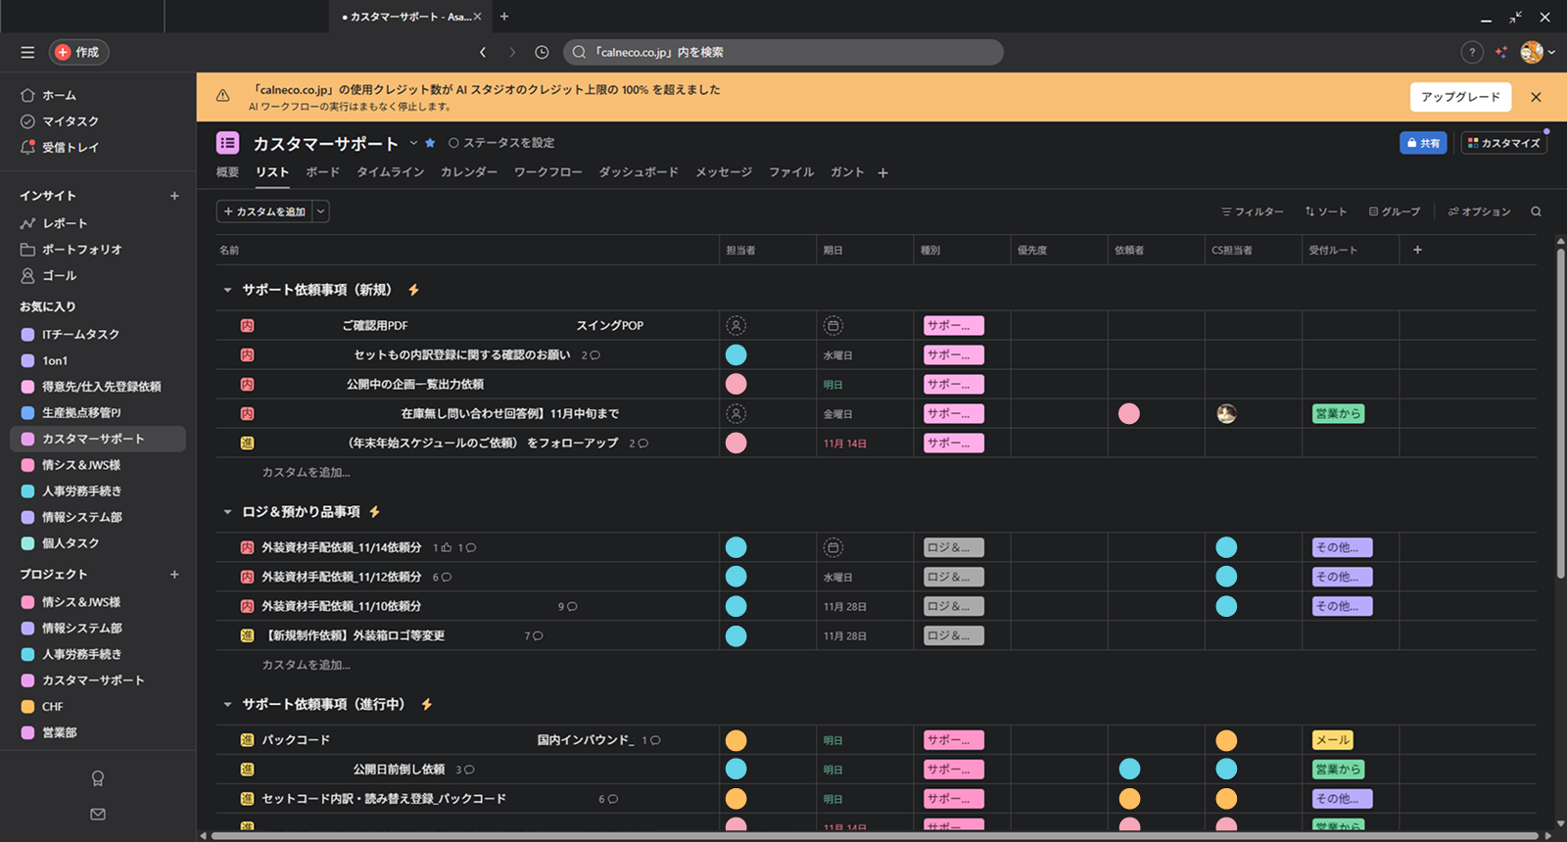
Task: Toggle the favorite star for the project
Action: click(430, 143)
